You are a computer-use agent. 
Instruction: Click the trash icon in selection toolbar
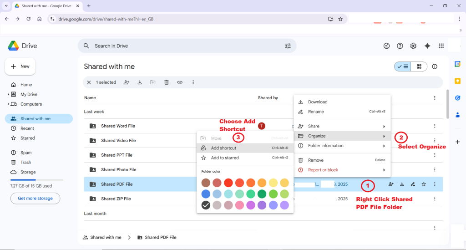167,82
